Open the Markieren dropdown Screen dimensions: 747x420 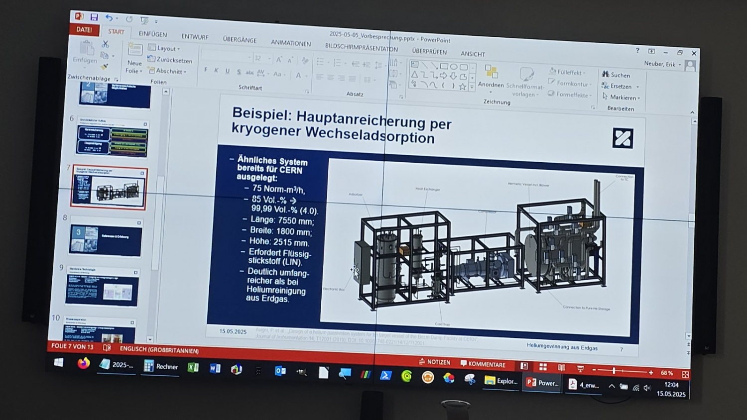click(x=622, y=98)
